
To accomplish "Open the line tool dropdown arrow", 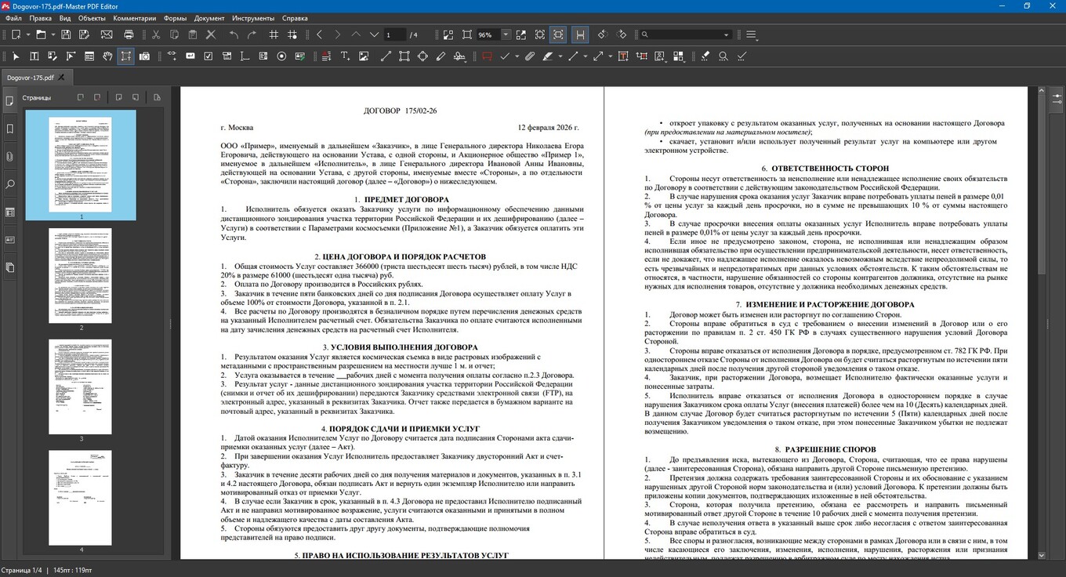I will 585,56.
